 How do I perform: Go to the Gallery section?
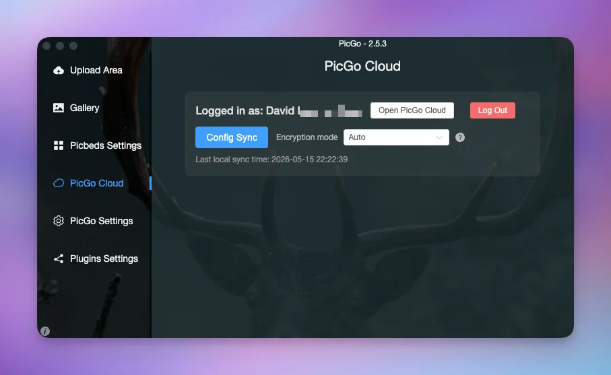point(85,108)
